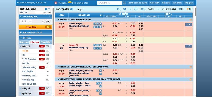This screenshot has height=97, width=212.
Task: Open statistics icon for Shenzhen Peng City row
Action: click(x=95, y=48)
